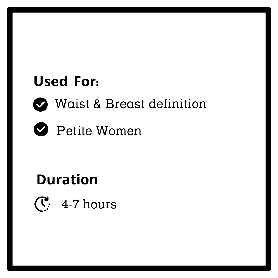Click the checkmark icon beside Petite Women
The image size is (278, 278).
pos(41,129)
